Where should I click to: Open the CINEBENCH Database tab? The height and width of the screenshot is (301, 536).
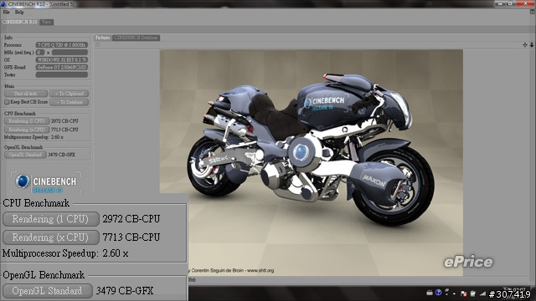pos(136,38)
